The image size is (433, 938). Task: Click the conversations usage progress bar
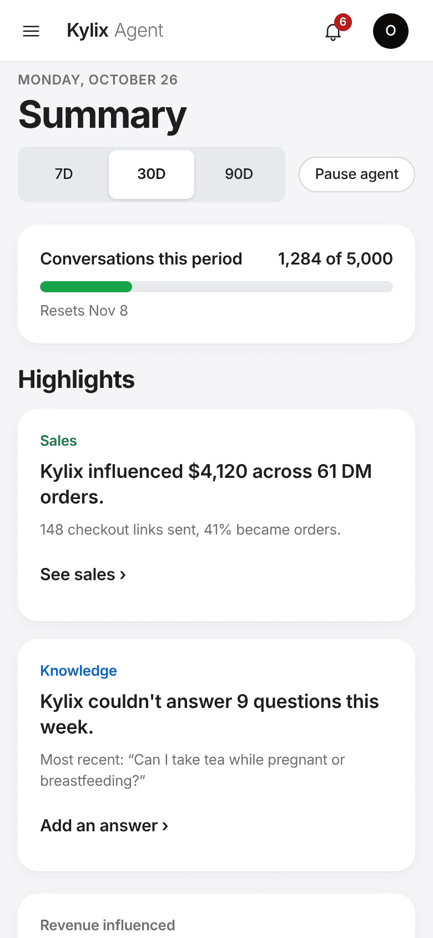click(x=216, y=287)
